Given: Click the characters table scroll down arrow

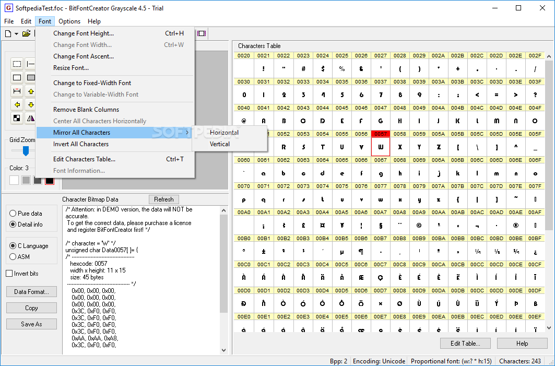Looking at the screenshot, I should (549, 328).
